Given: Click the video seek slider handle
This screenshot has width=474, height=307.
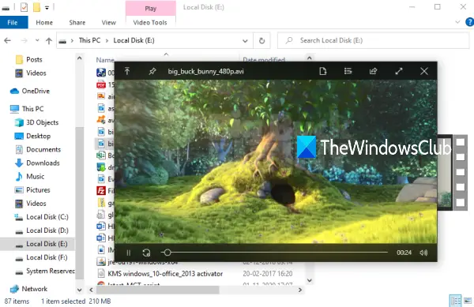Looking at the screenshot, I should (x=167, y=253).
